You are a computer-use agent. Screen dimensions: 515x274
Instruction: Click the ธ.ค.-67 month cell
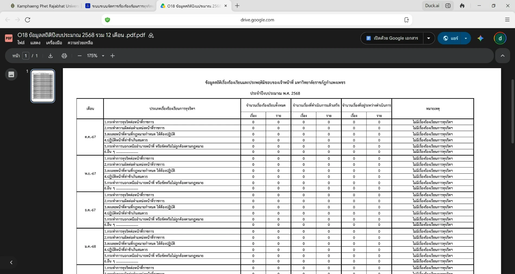[90, 210]
